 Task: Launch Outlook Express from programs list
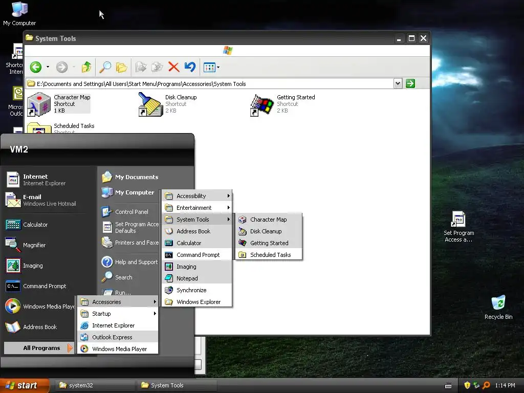pos(118,337)
